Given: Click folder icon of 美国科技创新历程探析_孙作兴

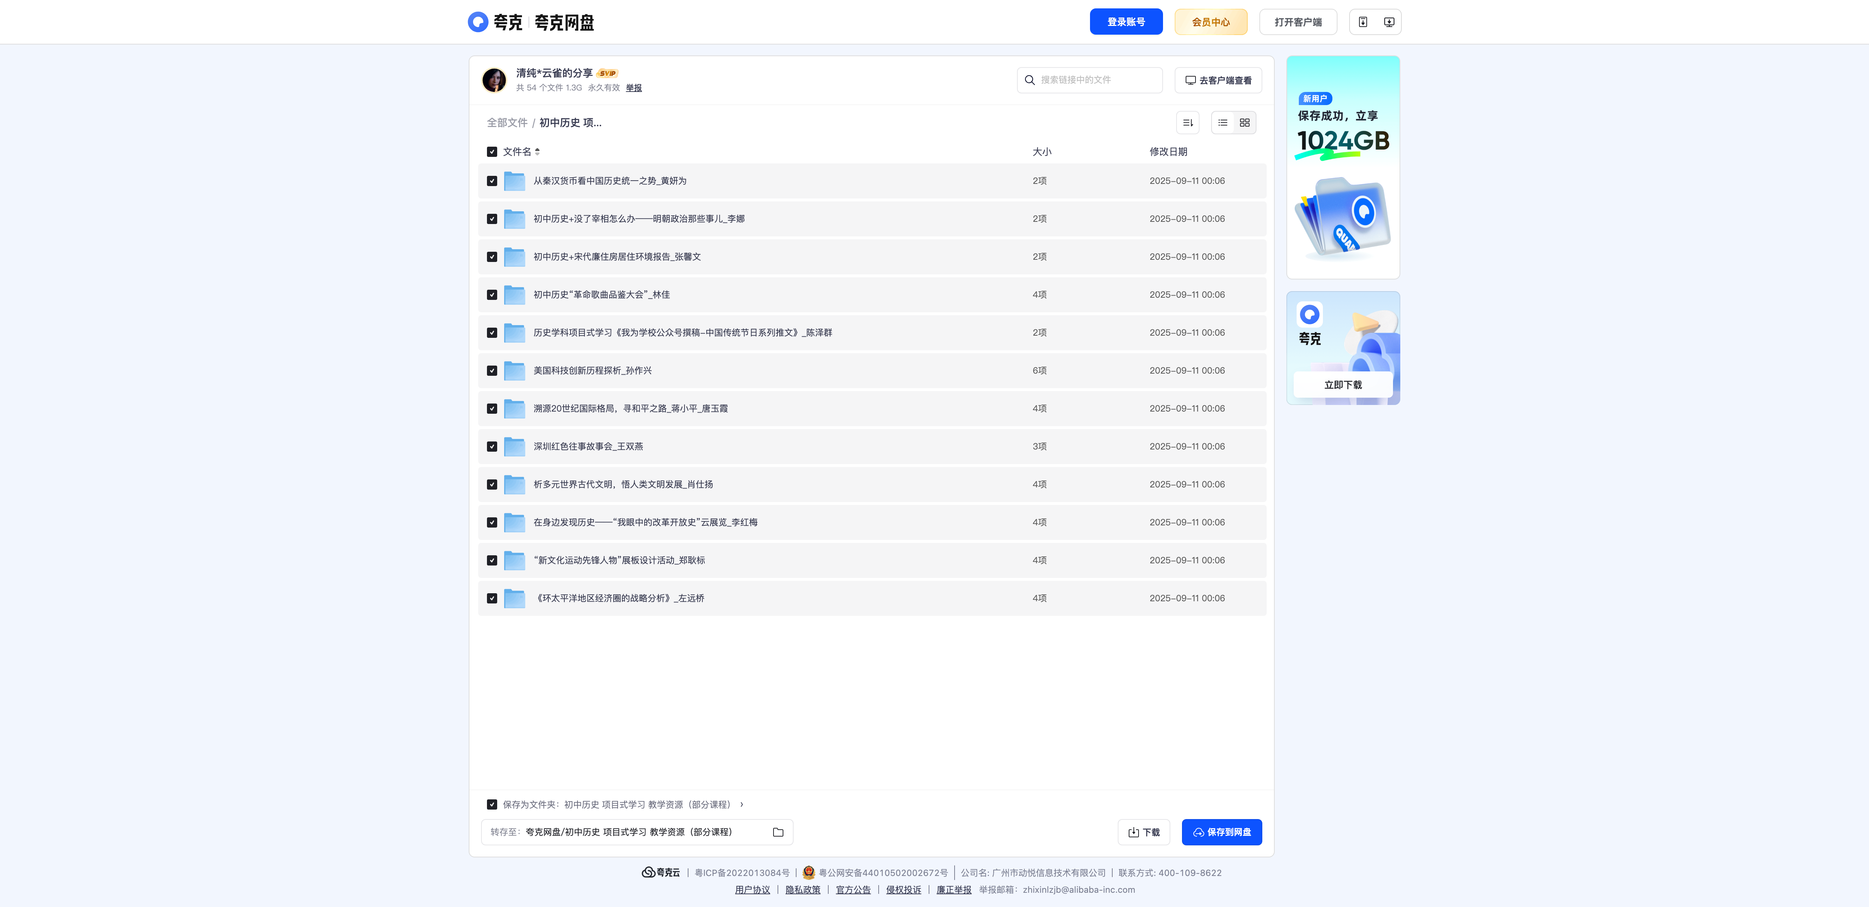Looking at the screenshot, I should click(x=514, y=370).
